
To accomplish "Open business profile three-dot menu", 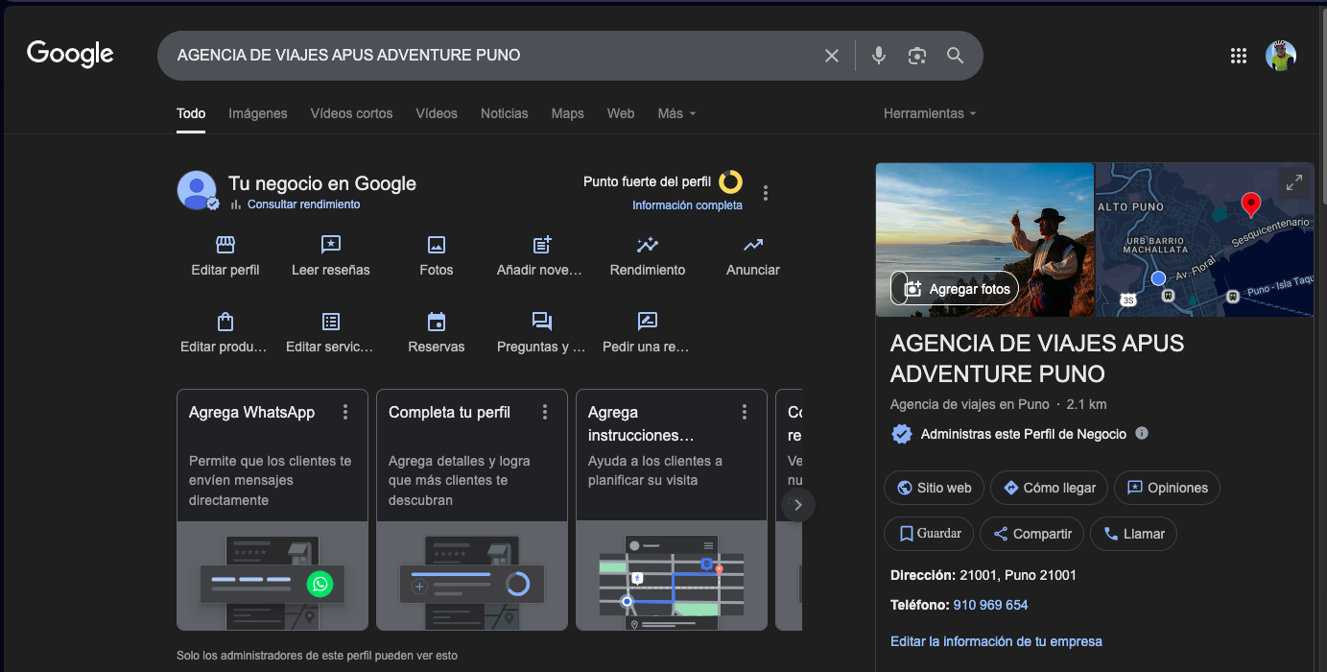I will (766, 193).
